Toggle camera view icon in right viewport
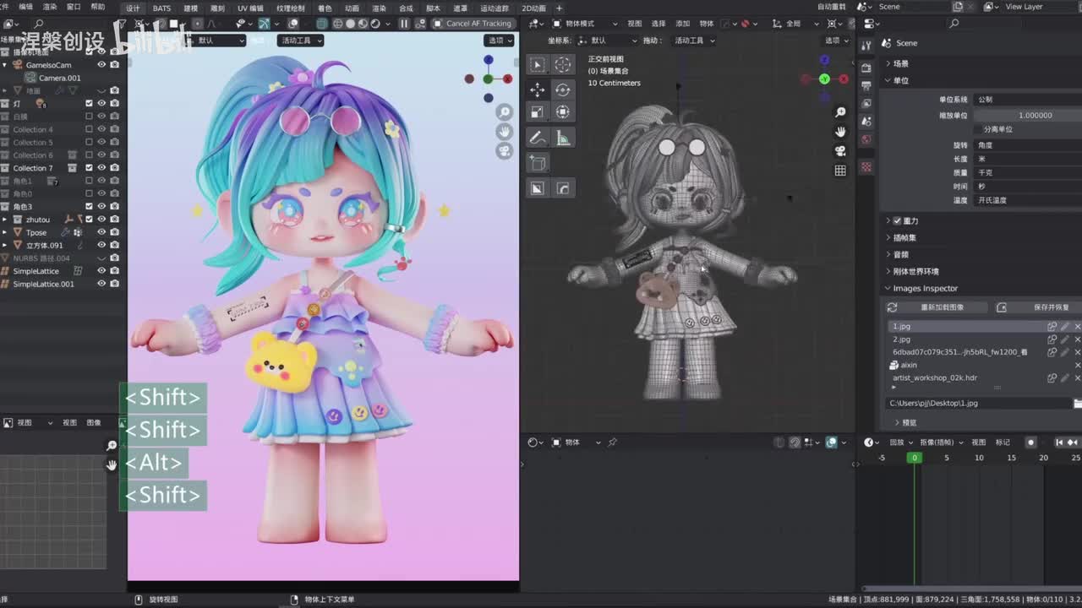This screenshot has height=608, width=1082. coord(840,151)
